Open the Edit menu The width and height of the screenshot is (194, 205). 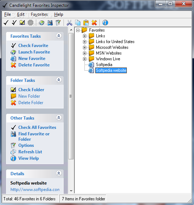21,14
